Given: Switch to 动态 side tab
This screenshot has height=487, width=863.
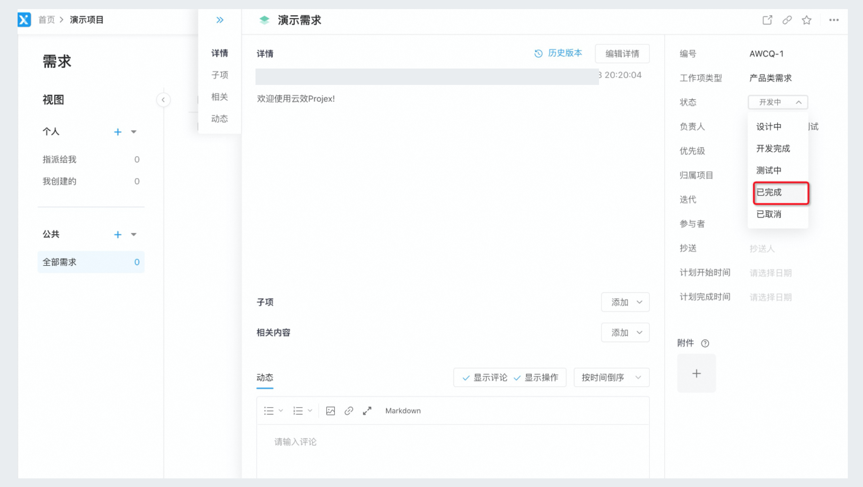Looking at the screenshot, I should (x=220, y=119).
